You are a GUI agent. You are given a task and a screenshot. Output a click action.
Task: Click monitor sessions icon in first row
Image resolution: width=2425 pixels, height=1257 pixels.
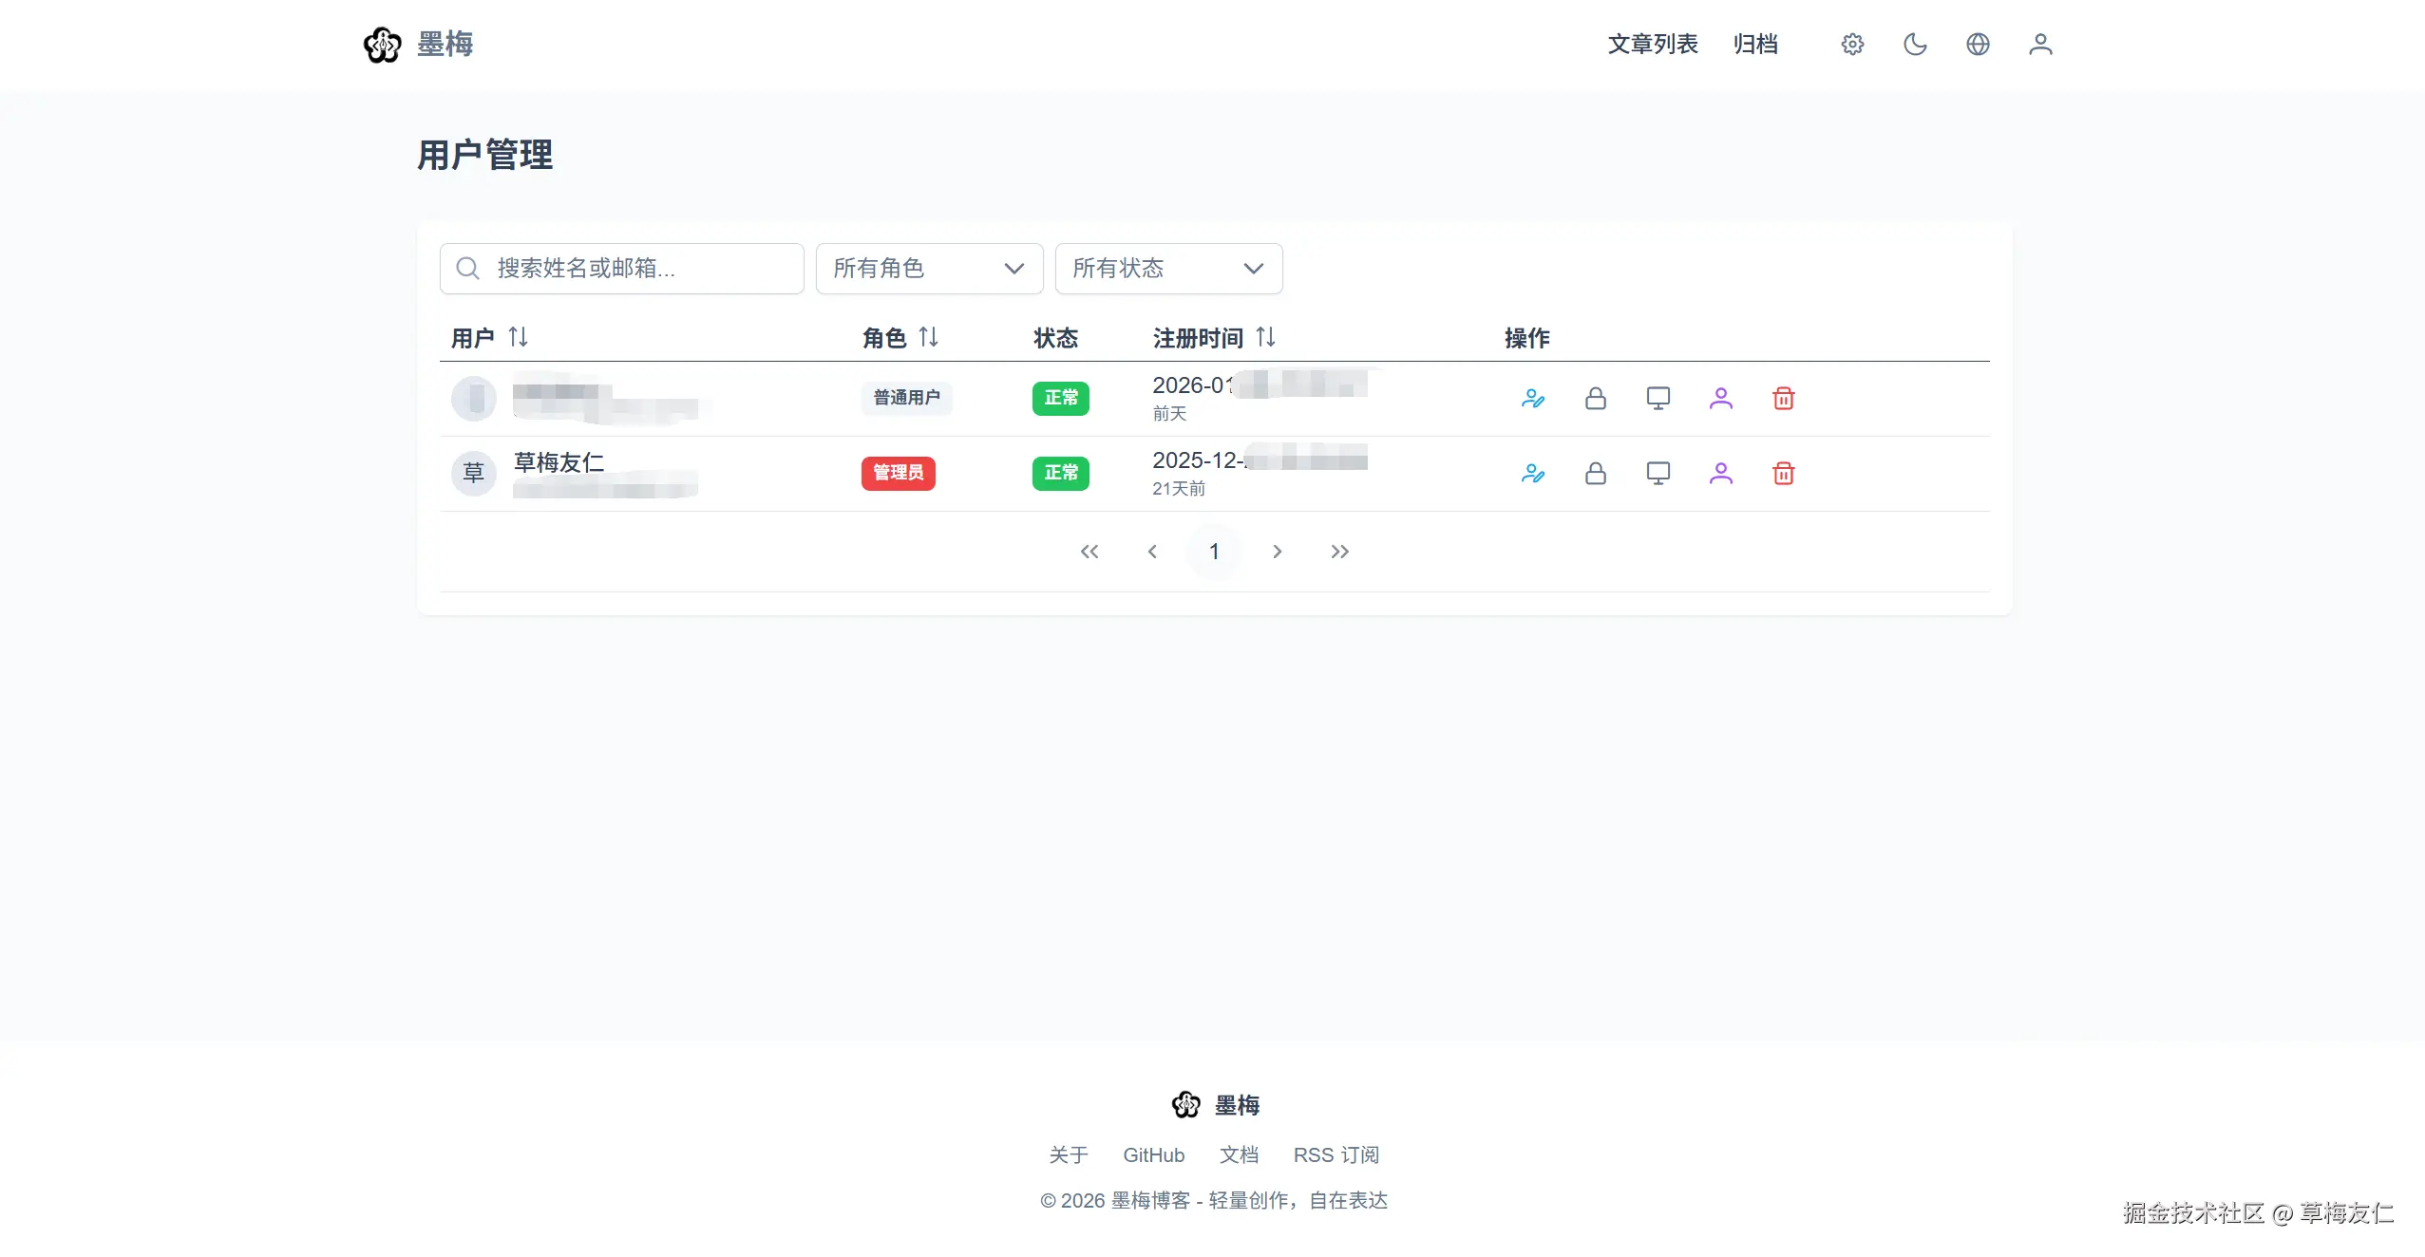(x=1658, y=399)
